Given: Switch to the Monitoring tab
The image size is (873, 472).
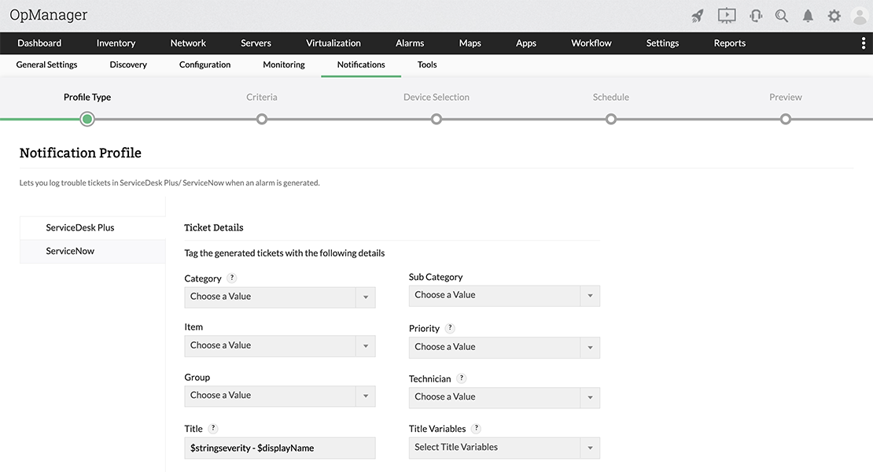Looking at the screenshot, I should (284, 65).
